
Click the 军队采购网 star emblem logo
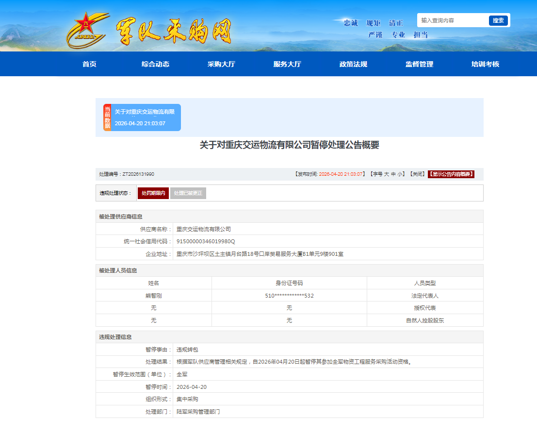coord(87,30)
